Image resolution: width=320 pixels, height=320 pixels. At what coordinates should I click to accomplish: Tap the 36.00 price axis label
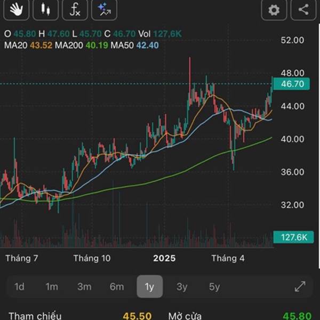coord(292,172)
